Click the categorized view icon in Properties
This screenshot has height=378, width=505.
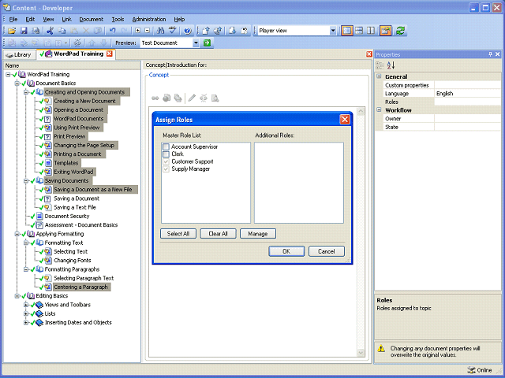tap(380, 65)
